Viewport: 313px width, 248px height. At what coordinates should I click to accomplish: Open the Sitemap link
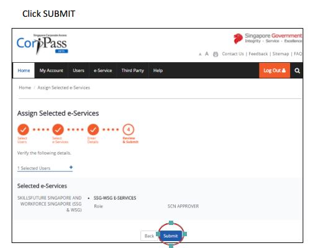281,54
